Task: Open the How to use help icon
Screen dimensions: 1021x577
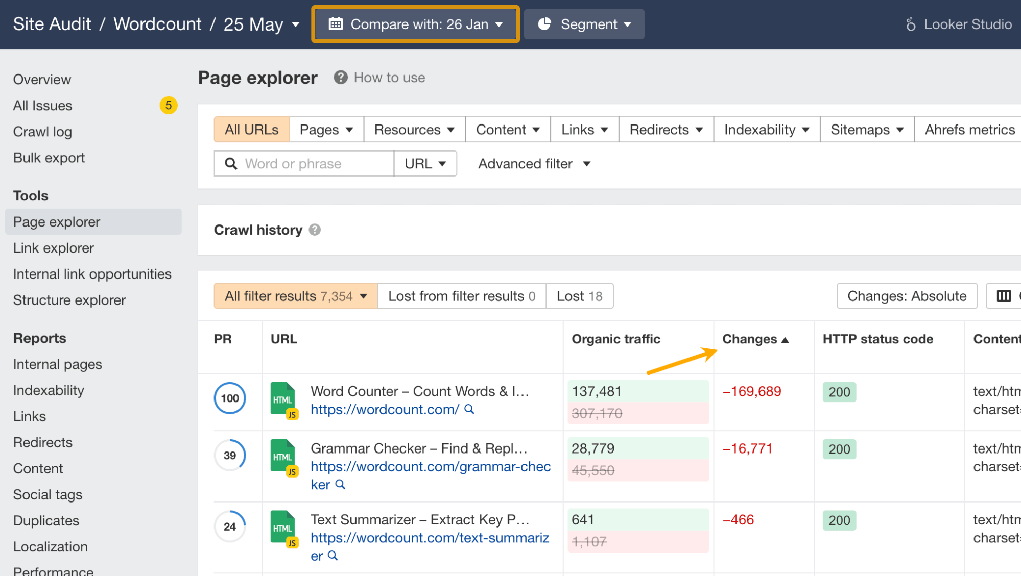Action: click(340, 77)
